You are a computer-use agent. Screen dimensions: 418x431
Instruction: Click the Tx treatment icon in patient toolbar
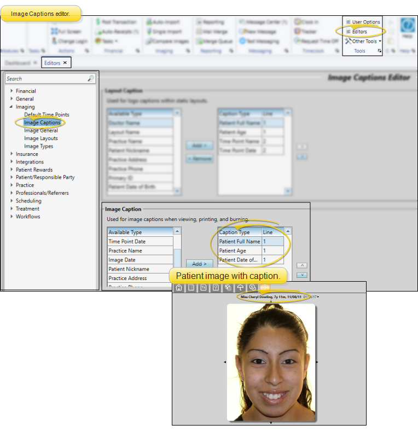click(203, 288)
